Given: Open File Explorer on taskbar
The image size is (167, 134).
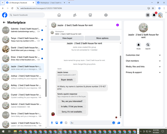Looking at the screenshot, I should click(15, 131).
